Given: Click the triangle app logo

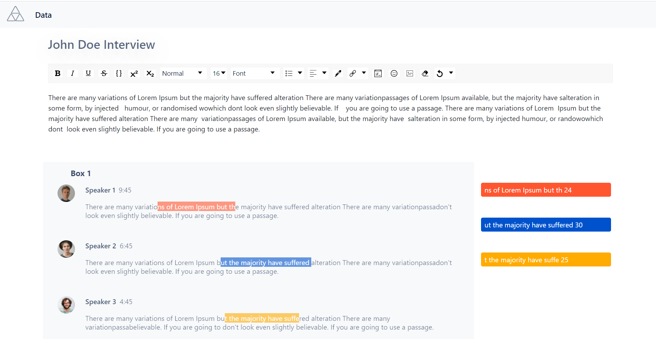Looking at the screenshot, I should 16,14.
